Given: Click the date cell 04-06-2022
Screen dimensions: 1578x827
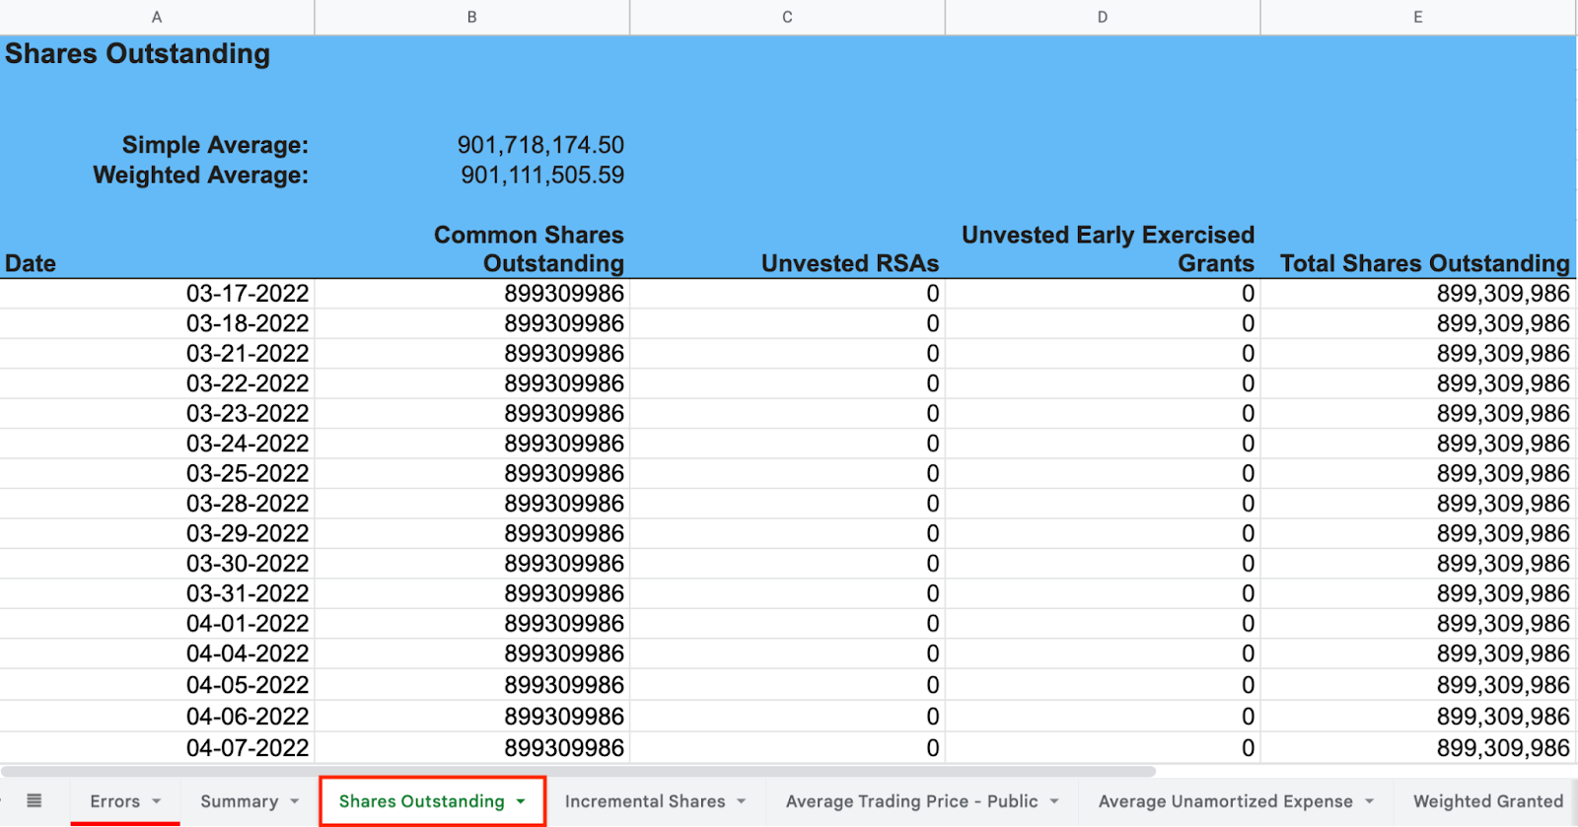Looking at the screenshot, I should tap(157, 717).
